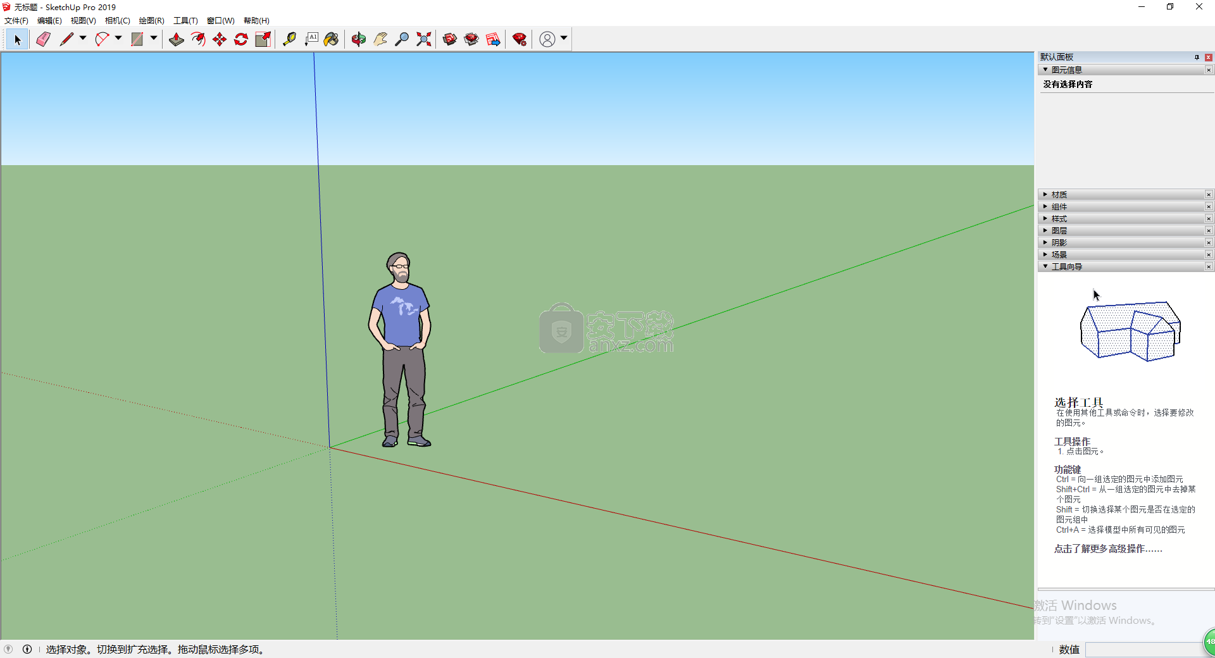This screenshot has width=1215, height=658.
Task: Close the 图元信息 panel section
Action: click(1209, 70)
